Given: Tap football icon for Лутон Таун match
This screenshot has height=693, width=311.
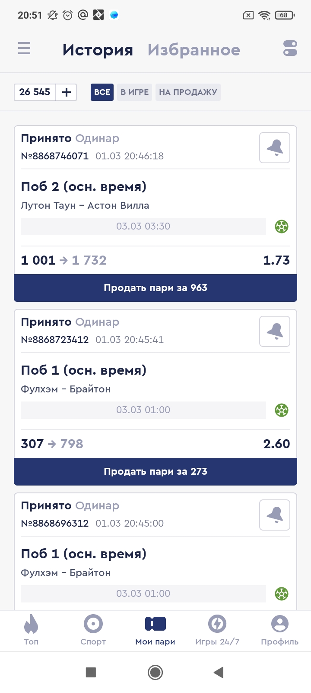Looking at the screenshot, I should click(x=282, y=227).
